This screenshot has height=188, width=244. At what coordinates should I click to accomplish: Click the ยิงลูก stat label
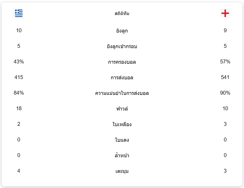coord(122,31)
